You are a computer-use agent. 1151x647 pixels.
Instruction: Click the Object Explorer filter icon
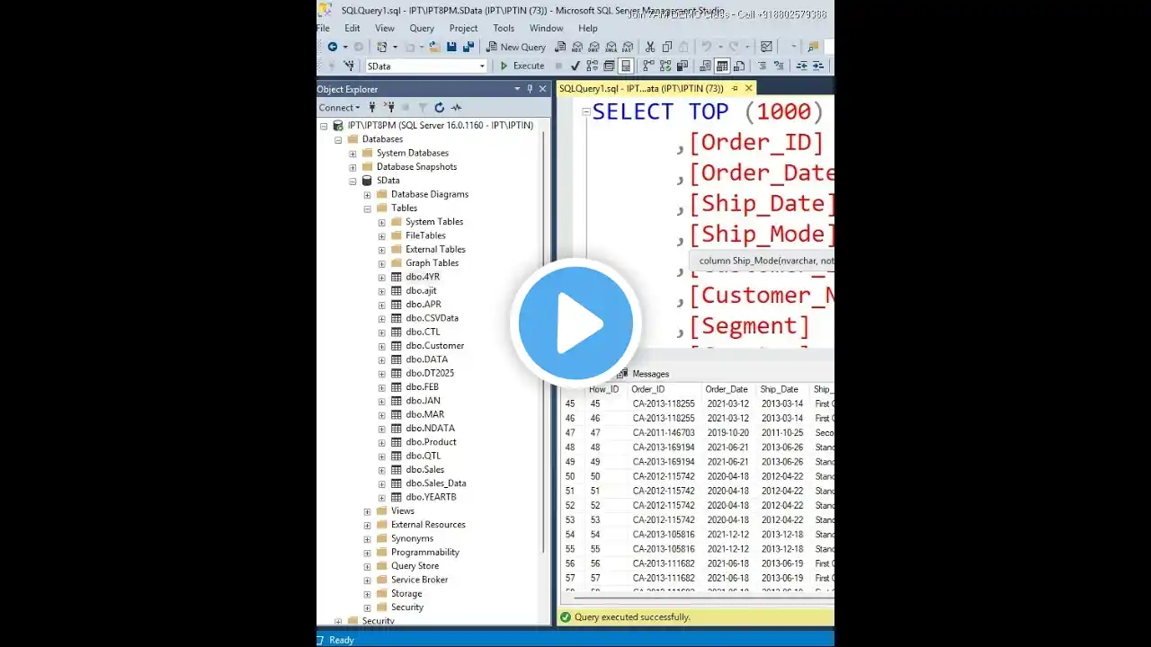point(423,108)
